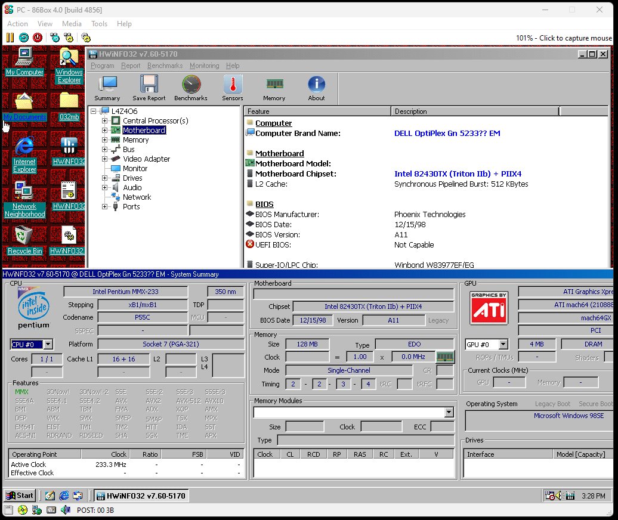Open the GPU #0 selector dropdown
This screenshot has height=520, width=618.
point(503,344)
